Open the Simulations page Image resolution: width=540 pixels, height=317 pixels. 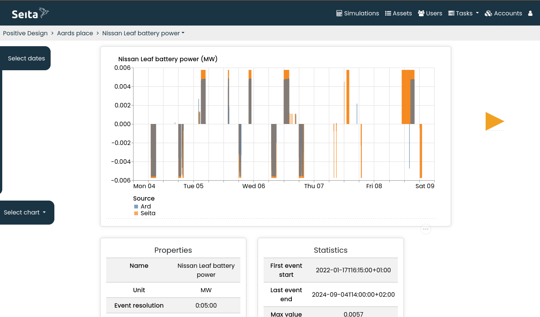[x=357, y=13]
